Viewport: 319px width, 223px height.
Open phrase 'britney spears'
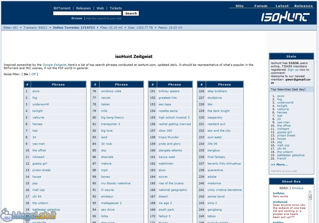pyautogui.click(x=169, y=91)
